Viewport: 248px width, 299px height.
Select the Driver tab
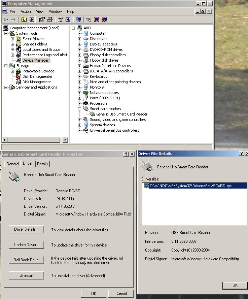28,163
